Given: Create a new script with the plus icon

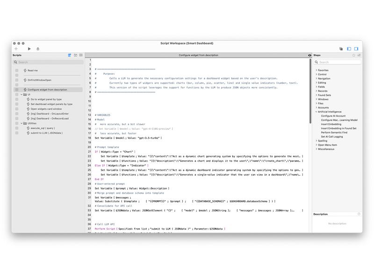Looking at the screenshot, I should click(x=16, y=48).
